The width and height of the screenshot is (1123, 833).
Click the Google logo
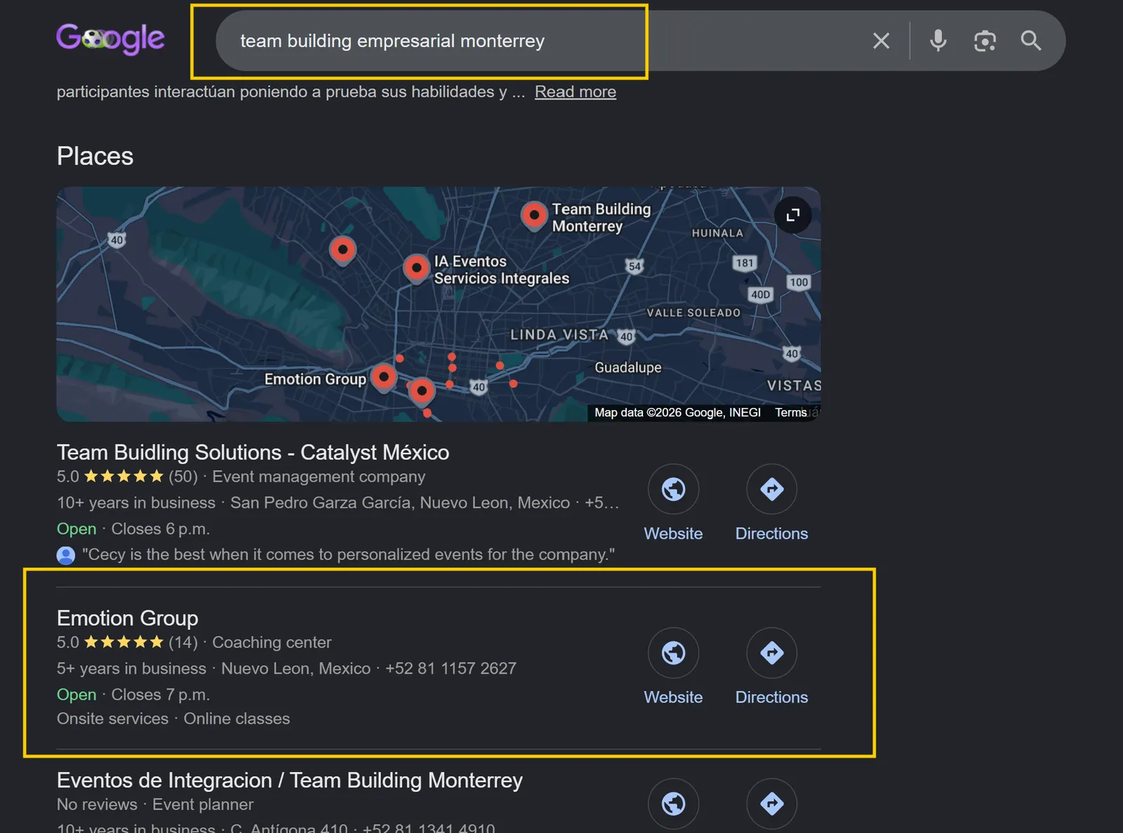tap(110, 39)
